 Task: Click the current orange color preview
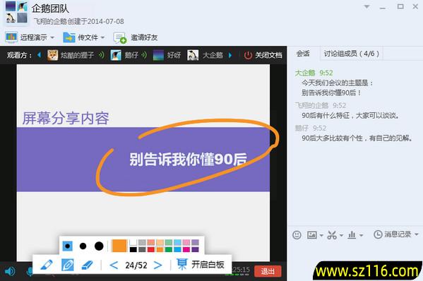(119, 246)
